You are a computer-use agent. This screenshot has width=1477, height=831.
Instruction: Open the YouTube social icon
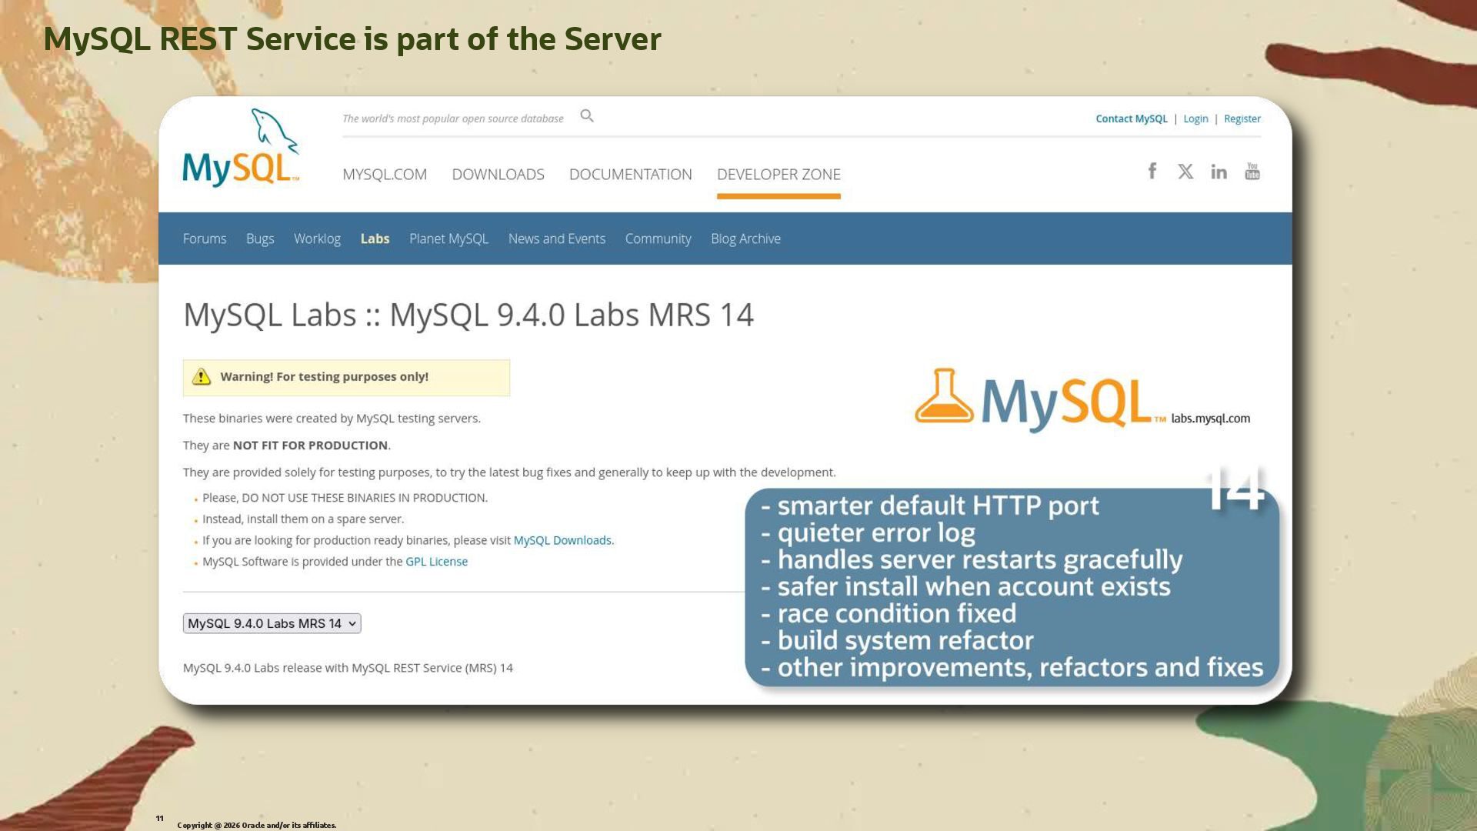pos(1252,172)
